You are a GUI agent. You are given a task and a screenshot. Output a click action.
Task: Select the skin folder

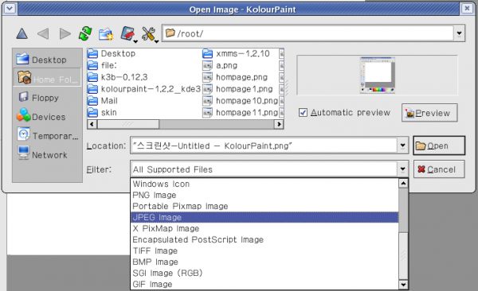[x=103, y=112]
